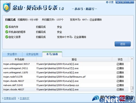Click the scrollbar up arrow
Viewport: 136px width, 103px height.
pyautogui.click(x=132, y=59)
